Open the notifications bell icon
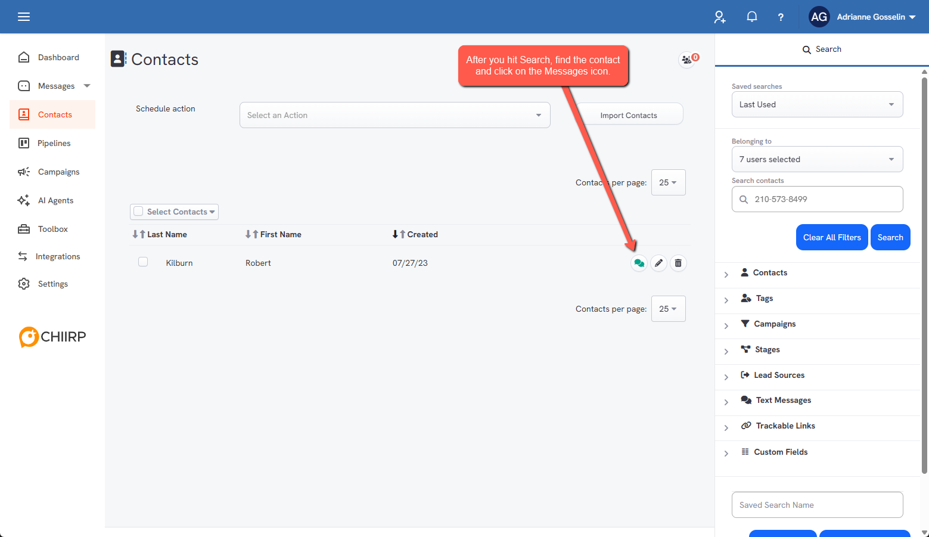Viewport: 929px width, 537px height. (752, 17)
